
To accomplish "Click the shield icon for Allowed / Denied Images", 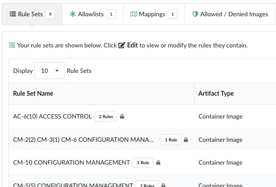I will (x=195, y=14).
